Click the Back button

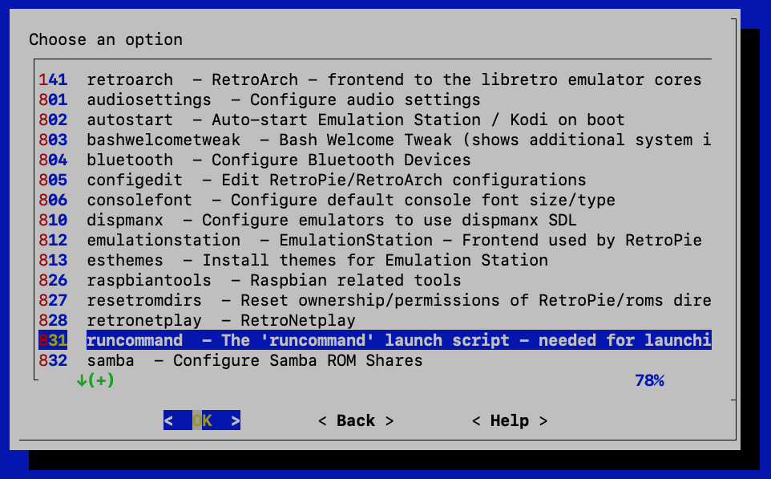[x=356, y=420]
